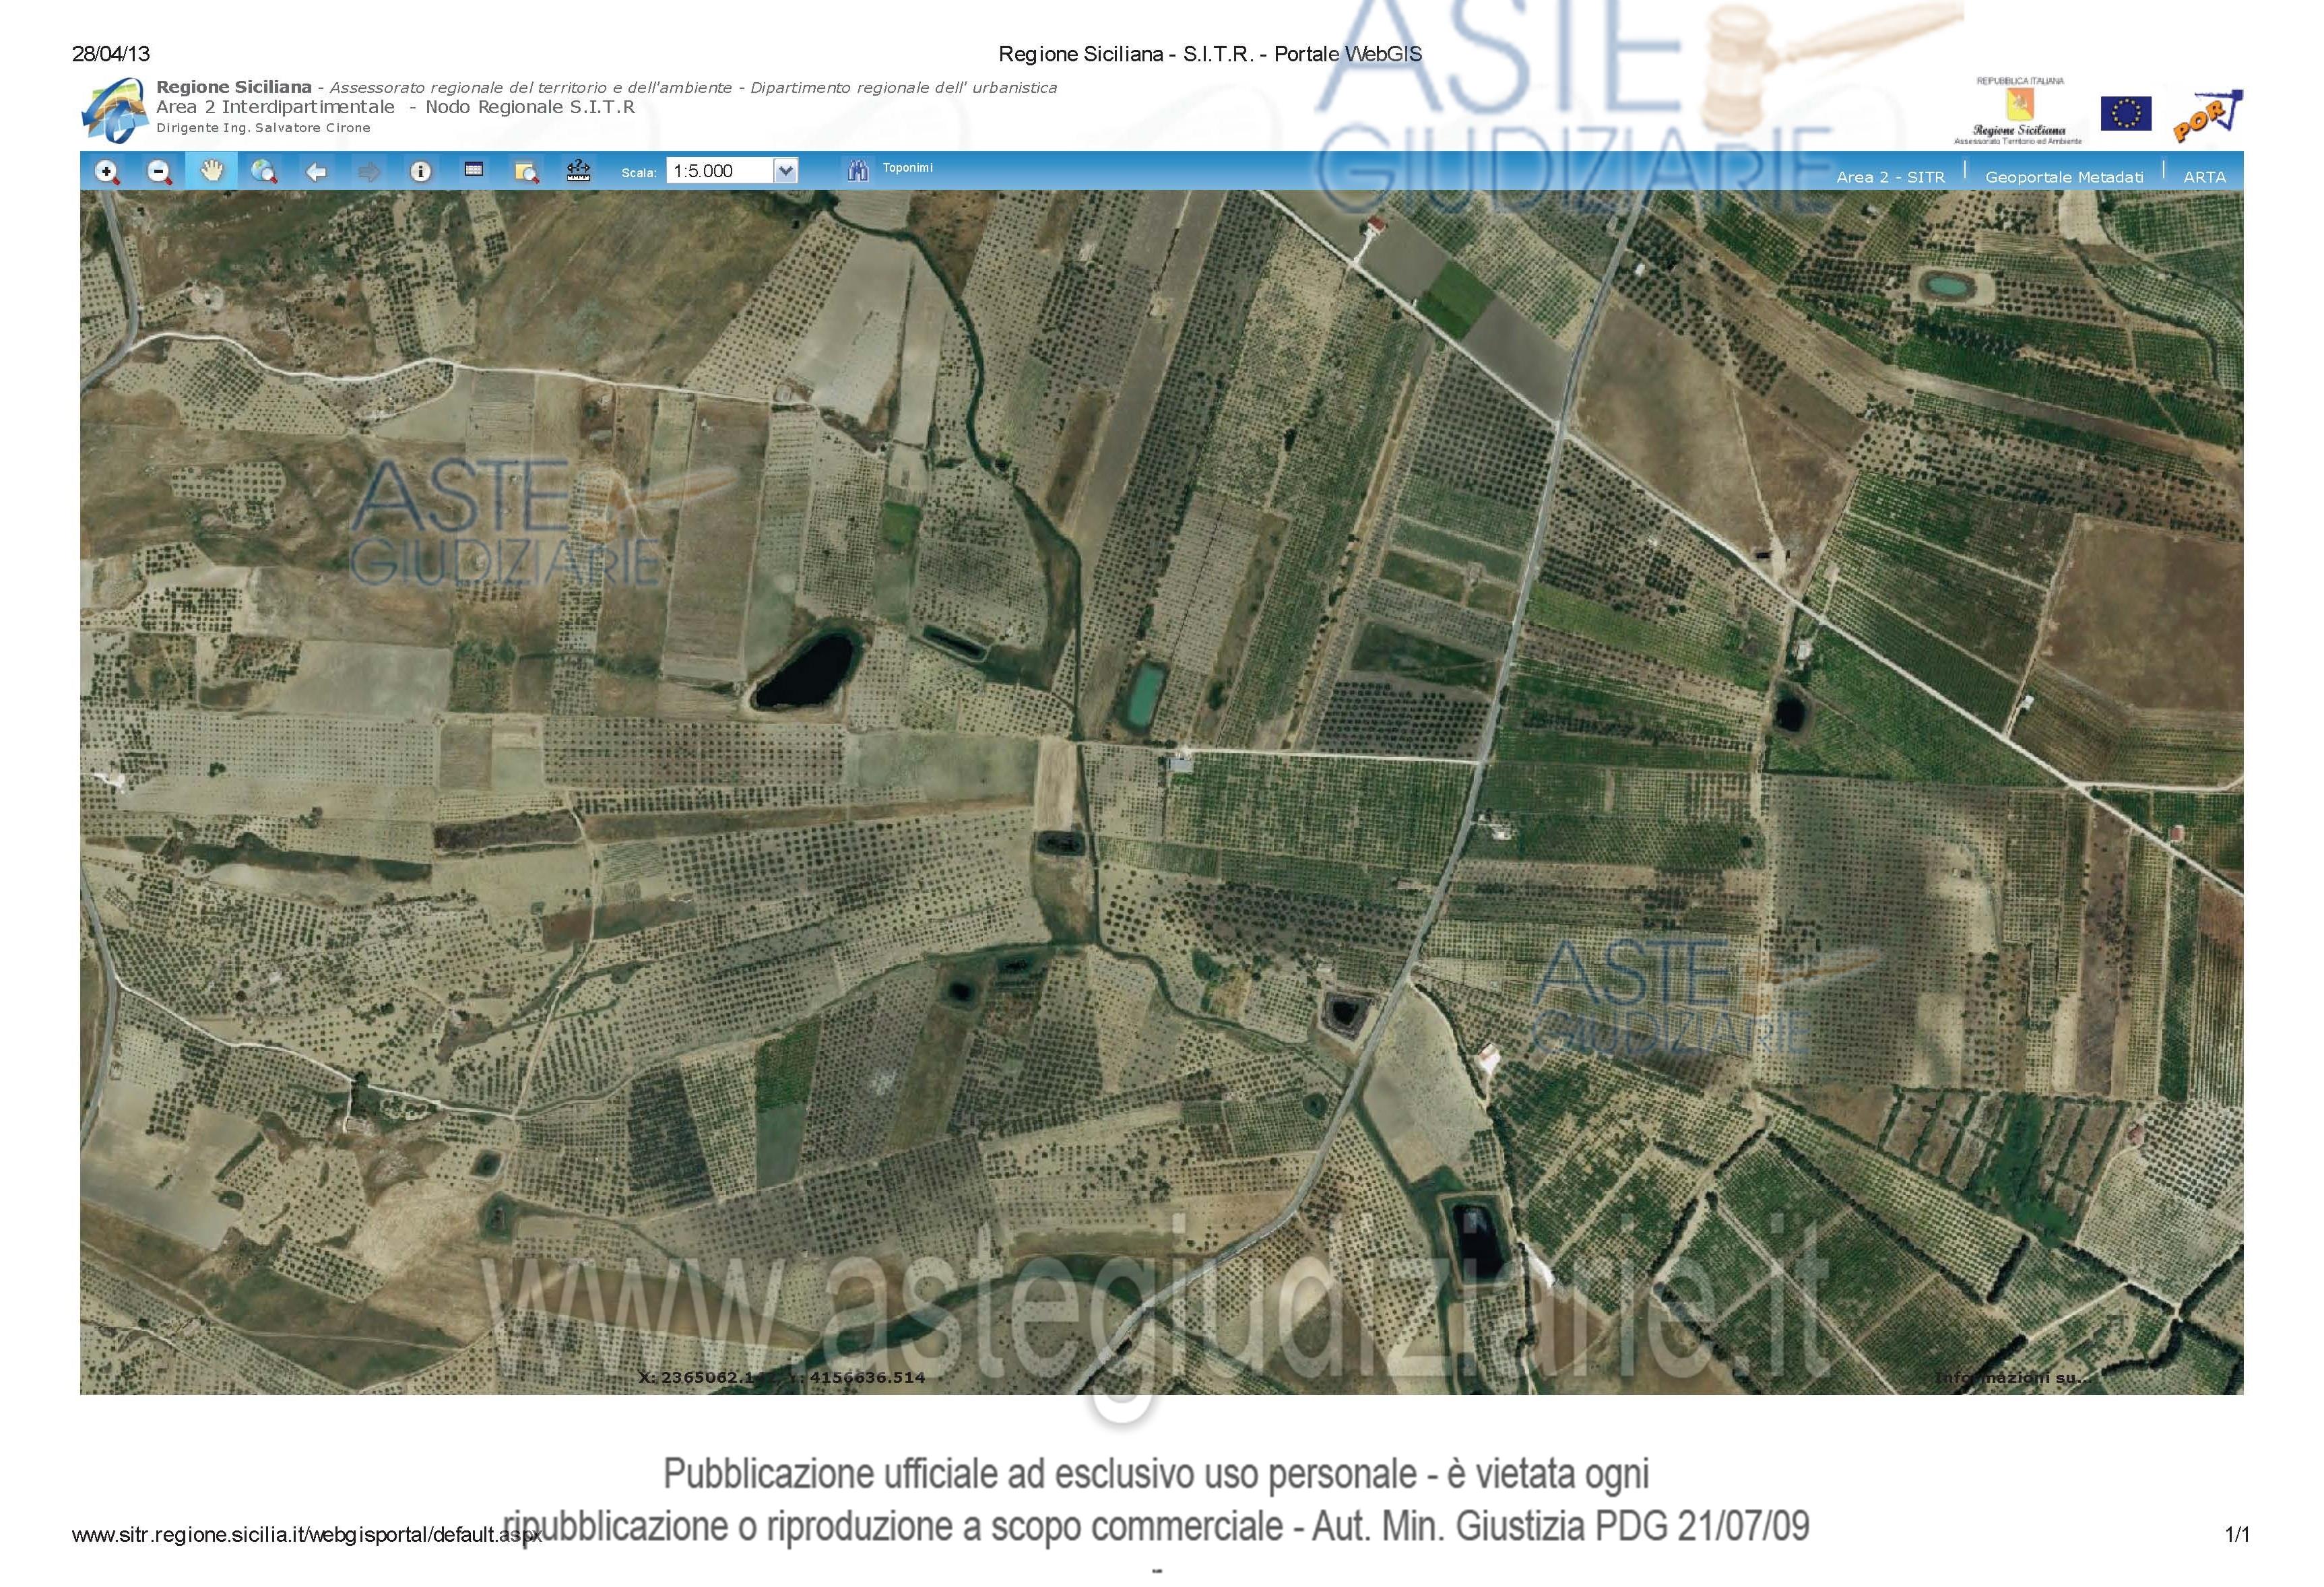This screenshot has width=2324, height=1587.
Task: Click the search layers magnifier icon
Action: (x=526, y=172)
